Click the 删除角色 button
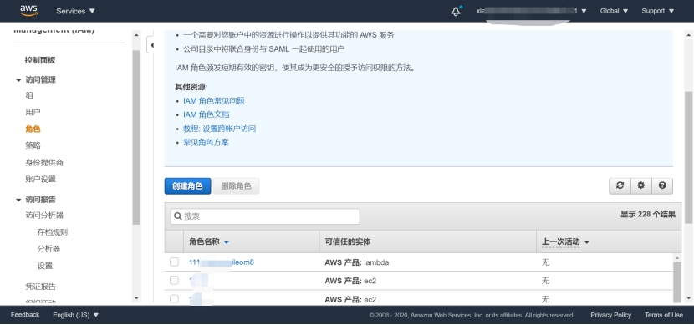694x325 pixels. pyautogui.click(x=236, y=186)
